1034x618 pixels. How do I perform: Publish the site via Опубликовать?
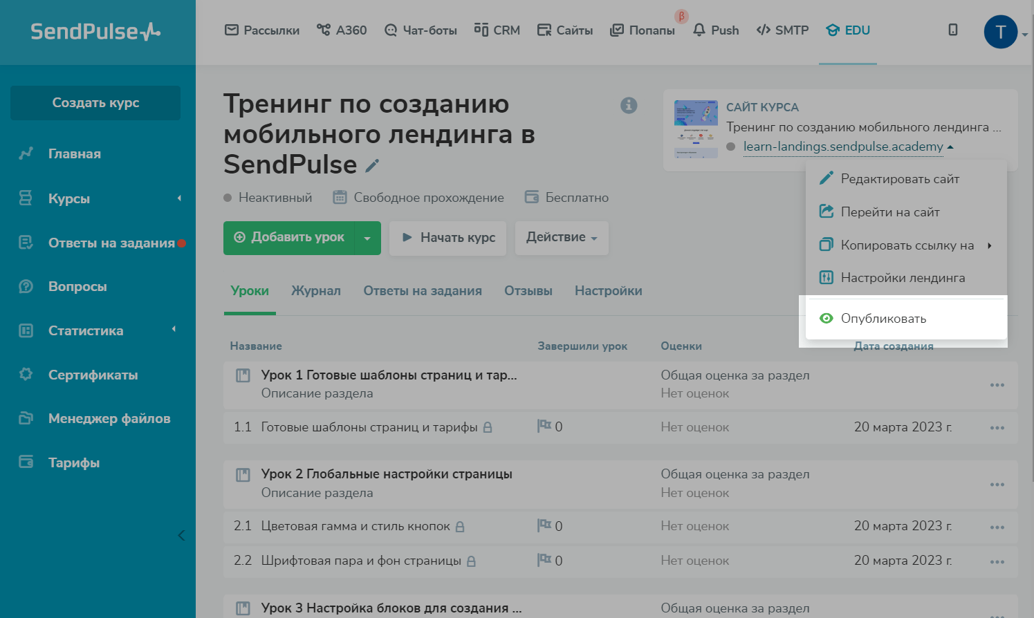(x=883, y=319)
